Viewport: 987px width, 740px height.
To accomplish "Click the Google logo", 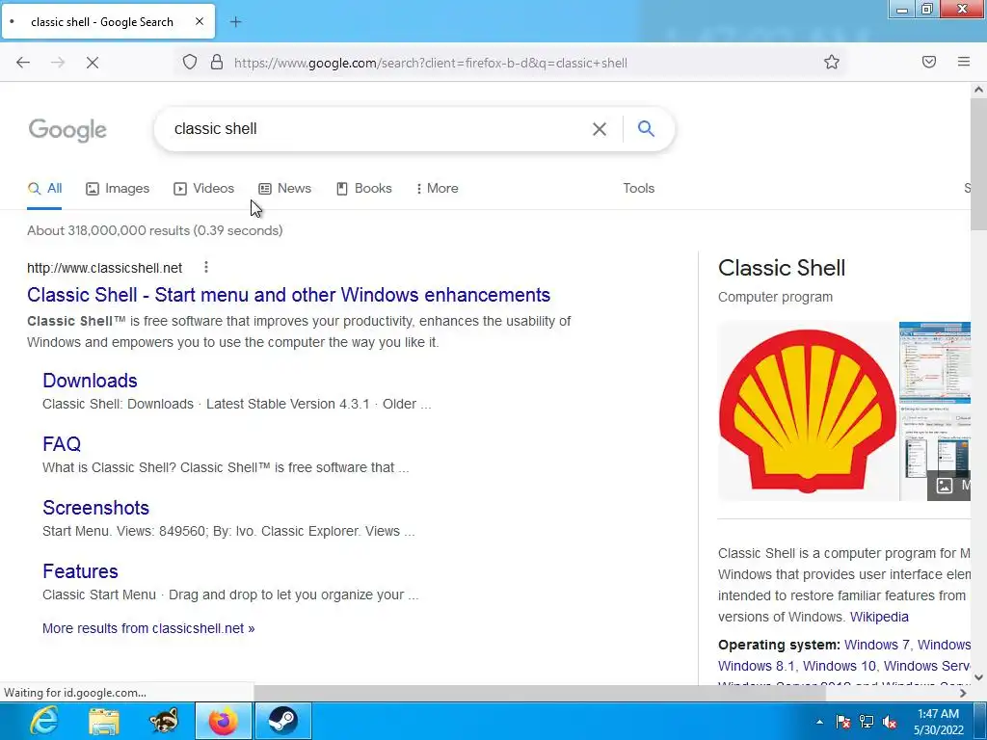I will click(x=67, y=130).
